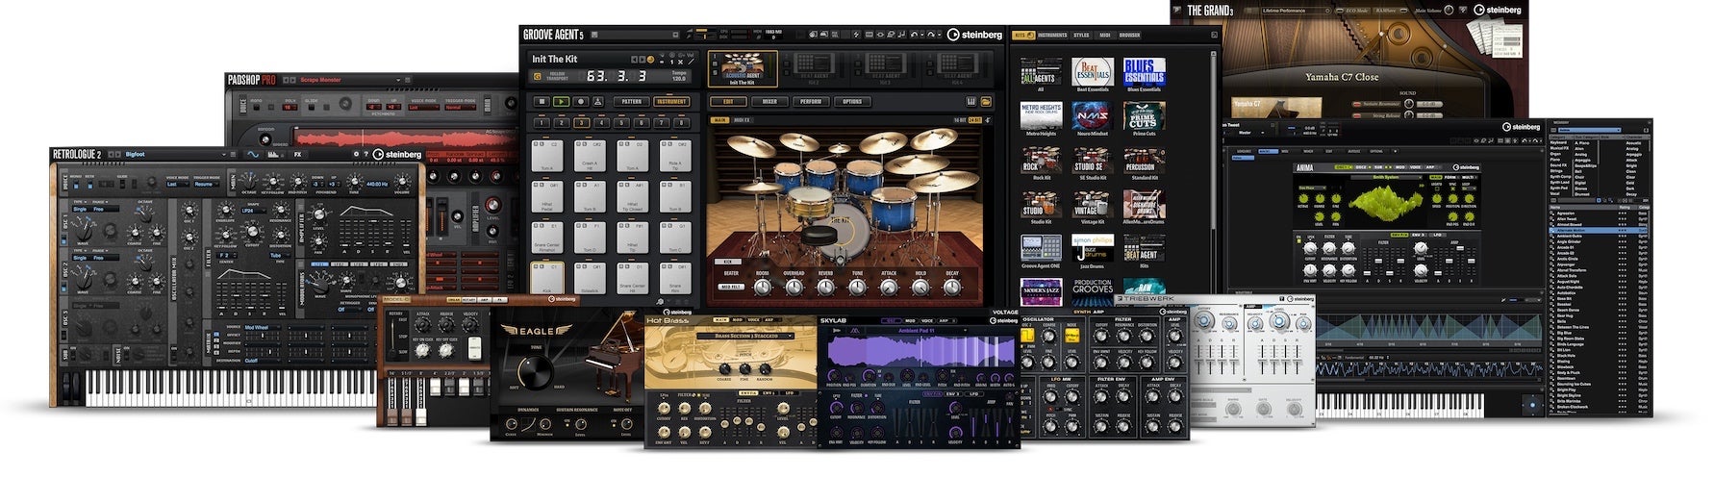Open the Options tab in Groove Agent
Screen dimensions: 1714x477
point(852,101)
